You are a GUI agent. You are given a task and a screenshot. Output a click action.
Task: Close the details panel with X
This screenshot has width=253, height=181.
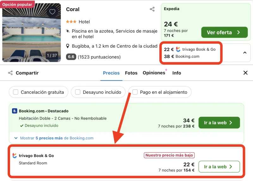point(245,73)
